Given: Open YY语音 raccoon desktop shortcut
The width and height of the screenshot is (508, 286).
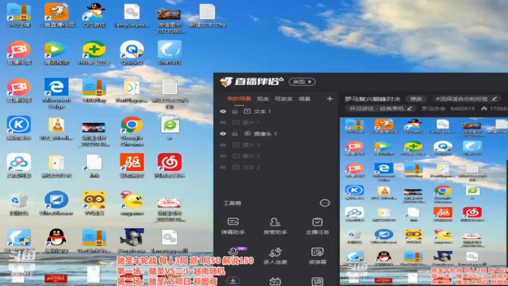Looking at the screenshot, I should pyautogui.click(x=94, y=203).
